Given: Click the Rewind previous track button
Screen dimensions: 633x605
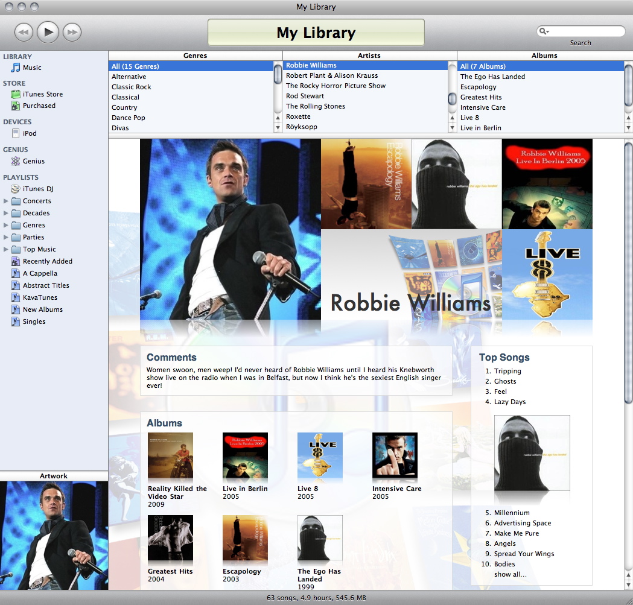Looking at the screenshot, I should 24,33.
